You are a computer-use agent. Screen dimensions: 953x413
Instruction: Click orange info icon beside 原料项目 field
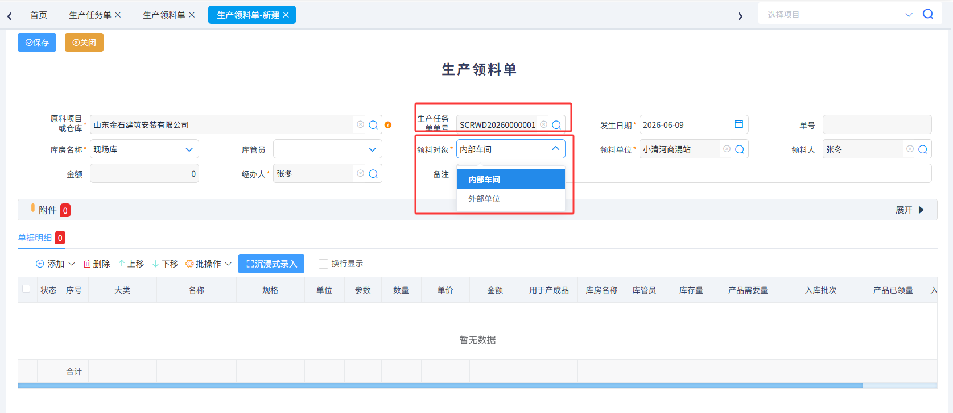388,125
